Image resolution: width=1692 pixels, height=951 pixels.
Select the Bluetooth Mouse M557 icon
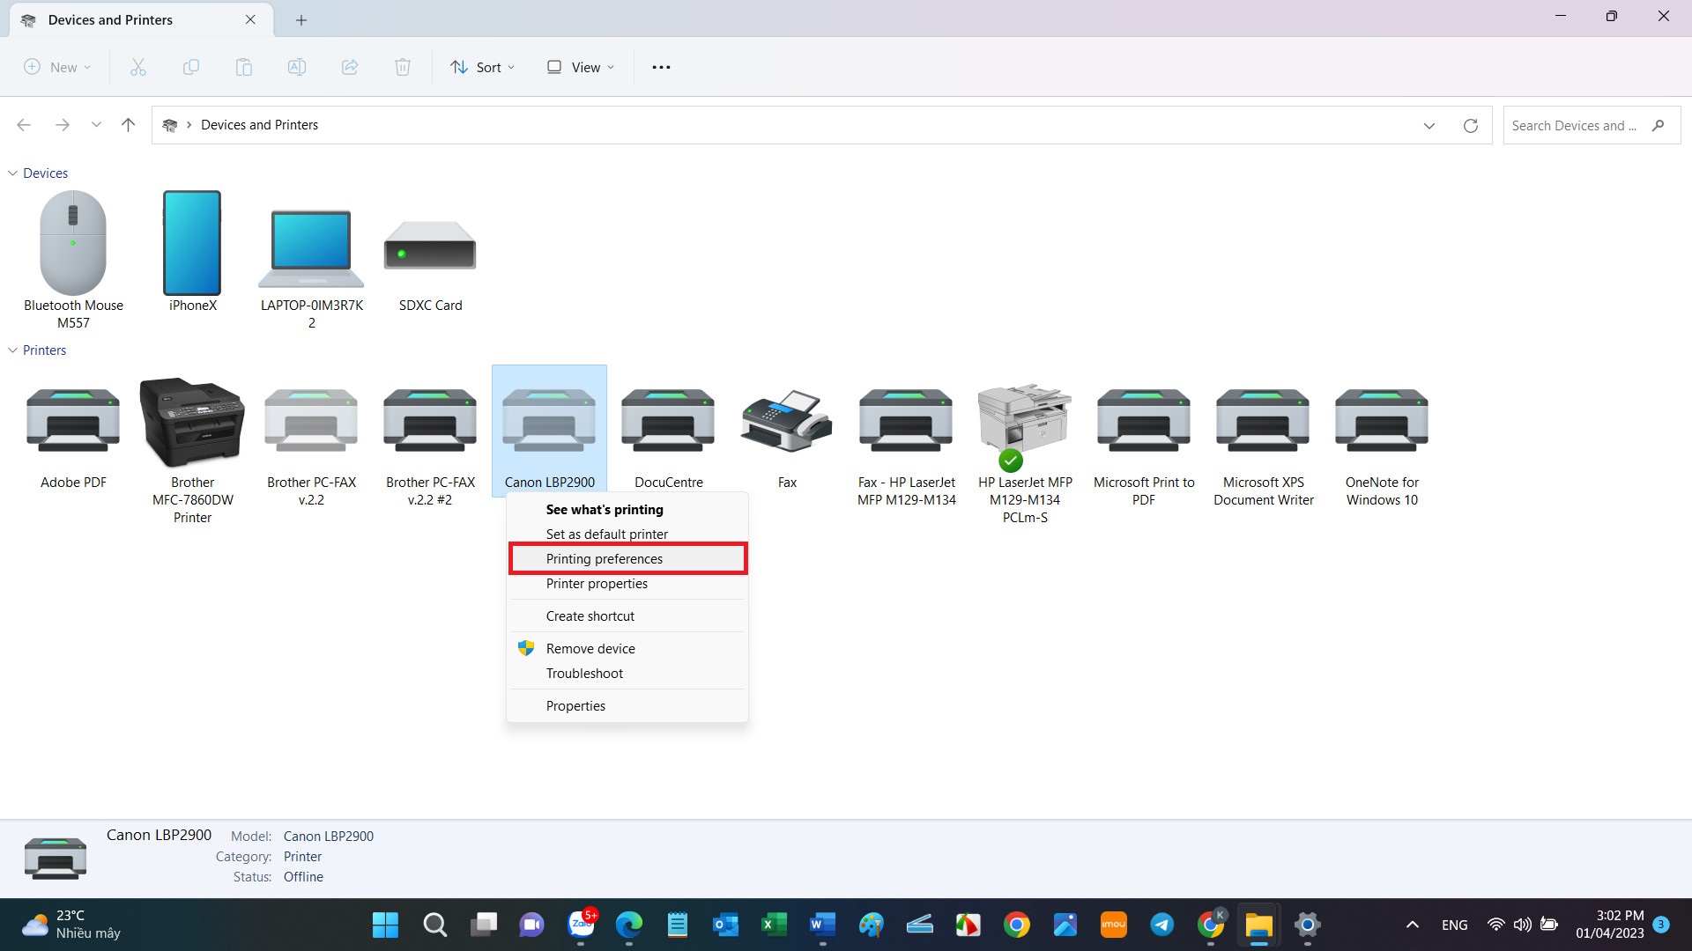tap(73, 244)
